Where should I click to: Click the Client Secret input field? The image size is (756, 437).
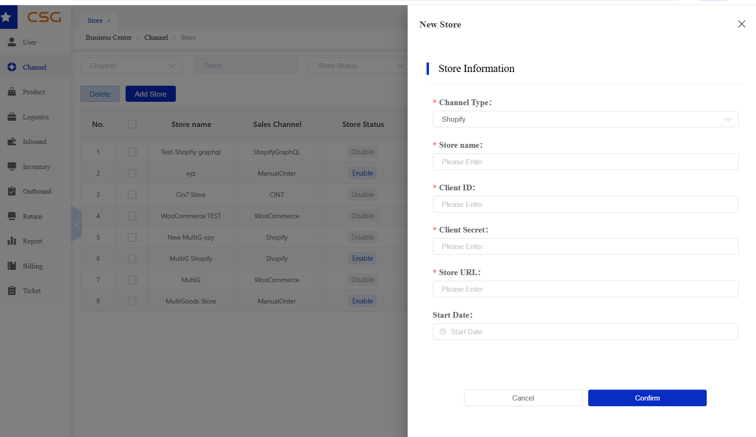585,247
